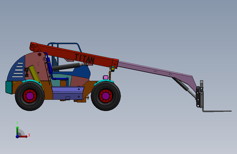Select the front wheel's magenta hub cap
This screenshot has height=154, width=237.
[x=106, y=96]
